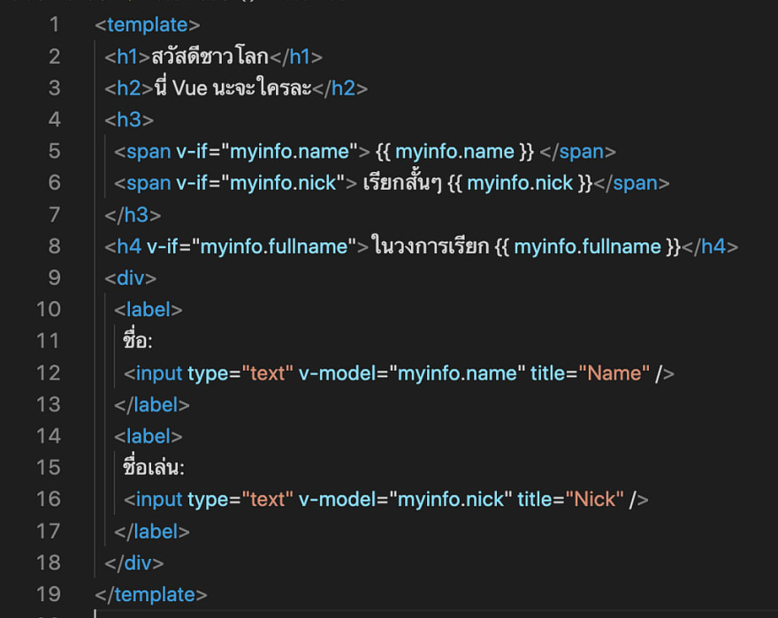Click the closing span tag on line 6
This screenshot has height=618, width=778.
pyautogui.click(x=631, y=184)
